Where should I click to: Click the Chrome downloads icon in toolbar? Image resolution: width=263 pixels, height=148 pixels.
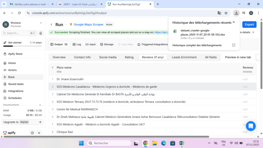click(236, 13)
